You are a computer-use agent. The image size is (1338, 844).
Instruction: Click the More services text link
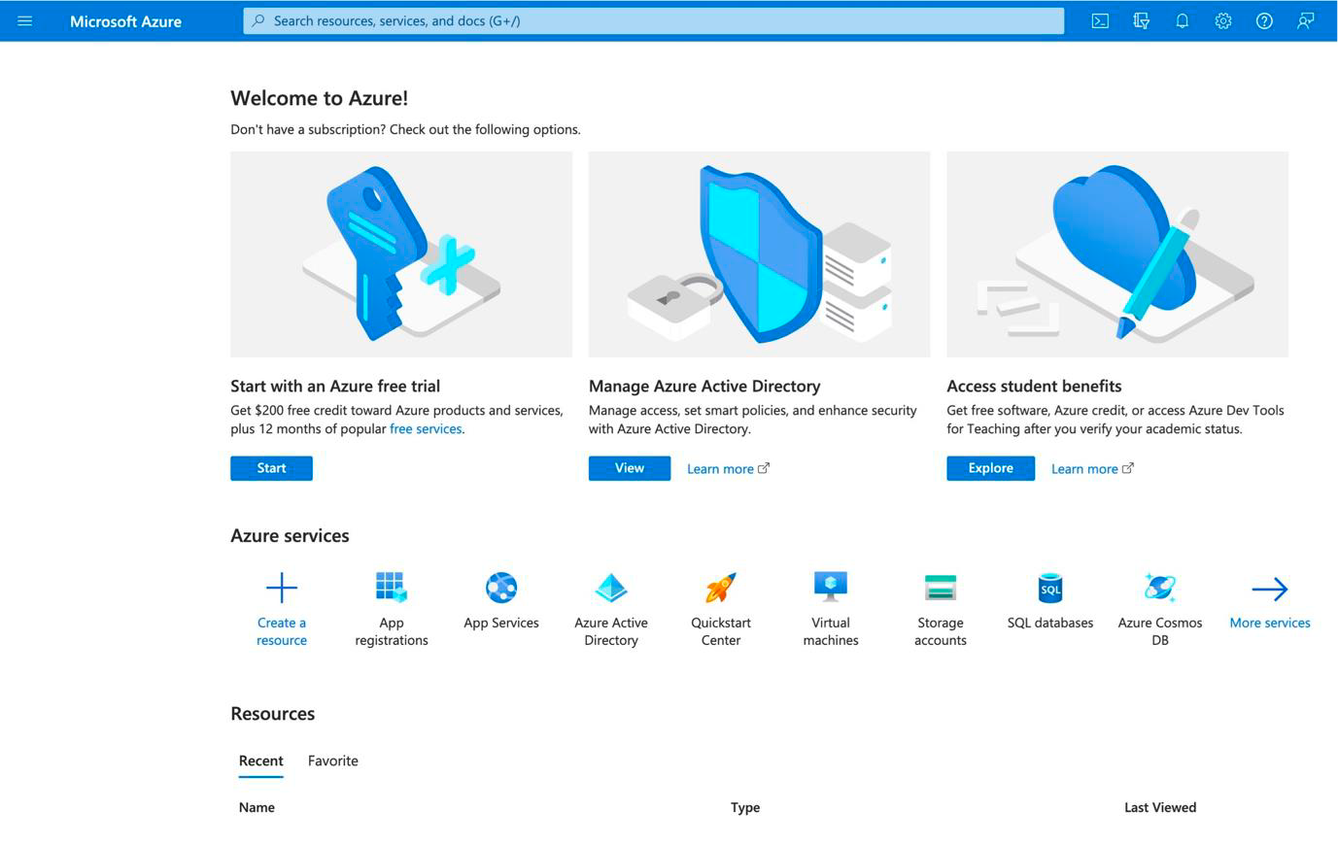1270,623
